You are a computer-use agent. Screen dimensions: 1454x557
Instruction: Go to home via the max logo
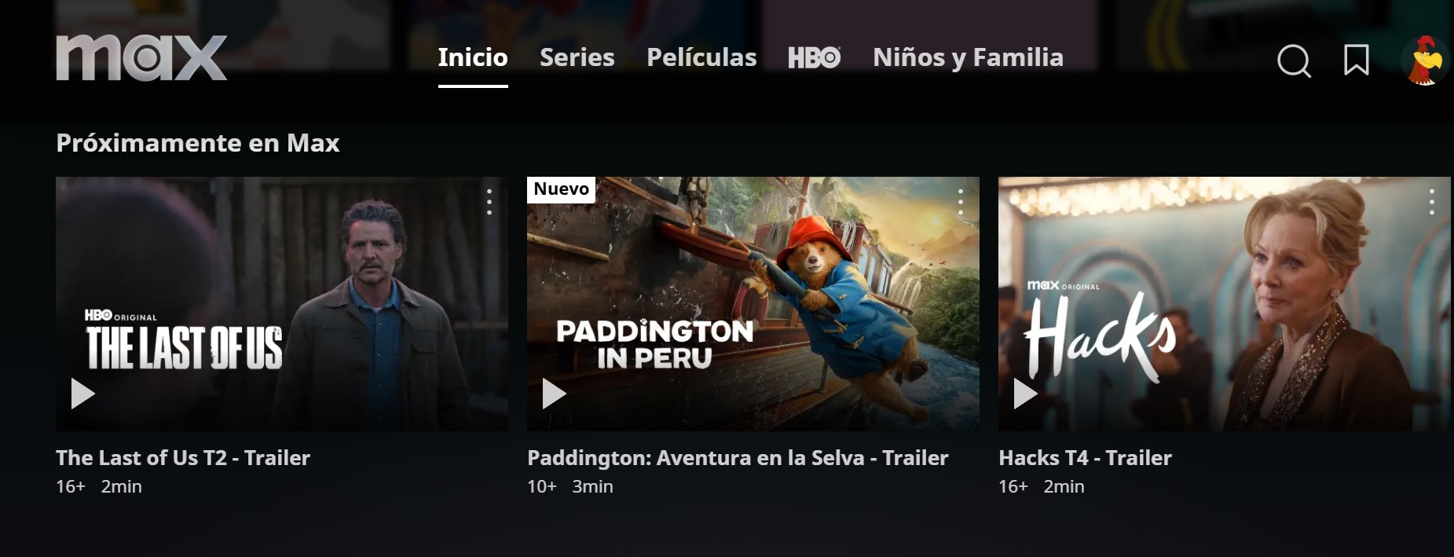141,57
